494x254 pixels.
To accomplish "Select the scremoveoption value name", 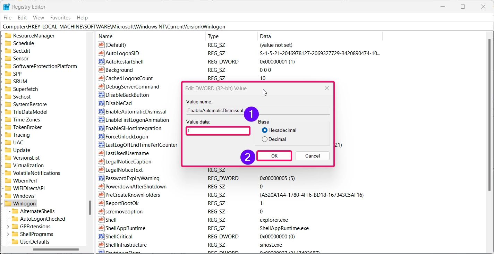I will click(124, 211).
